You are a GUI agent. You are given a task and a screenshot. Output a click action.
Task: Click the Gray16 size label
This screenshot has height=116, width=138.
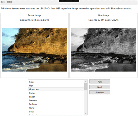pos(104,20)
